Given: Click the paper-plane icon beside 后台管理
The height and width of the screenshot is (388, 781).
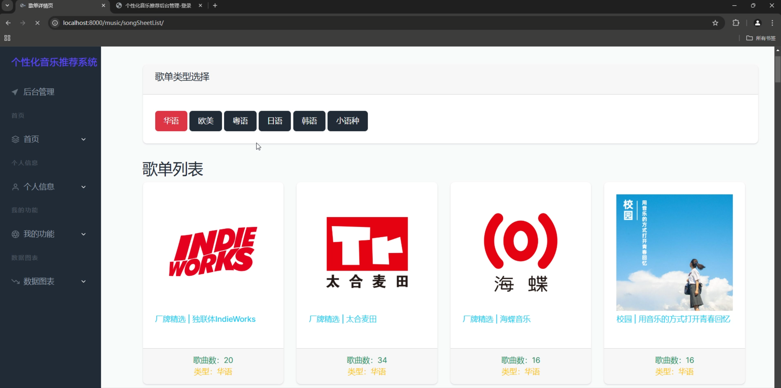Looking at the screenshot, I should point(15,92).
